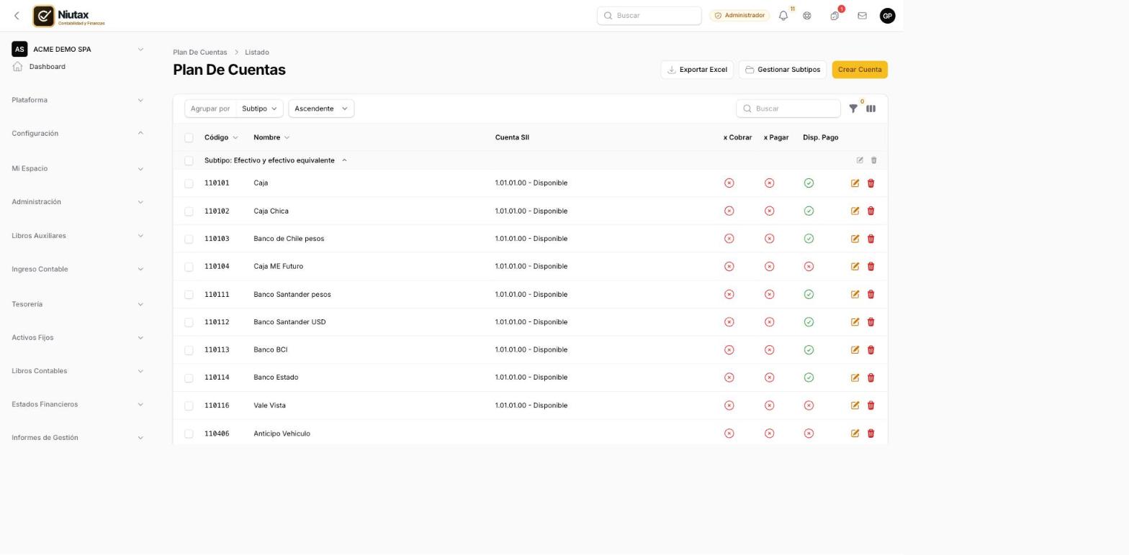Collapse the Efectivo y efectivo equivalente group
This screenshot has height=555, width=1129.
344,160
